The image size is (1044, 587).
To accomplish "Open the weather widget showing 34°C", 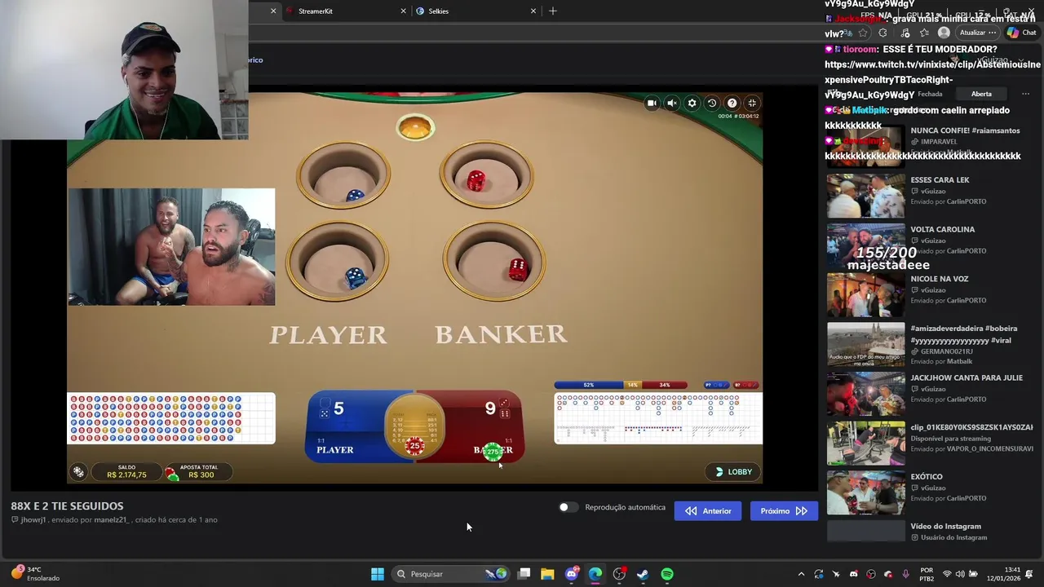I will (x=35, y=574).
